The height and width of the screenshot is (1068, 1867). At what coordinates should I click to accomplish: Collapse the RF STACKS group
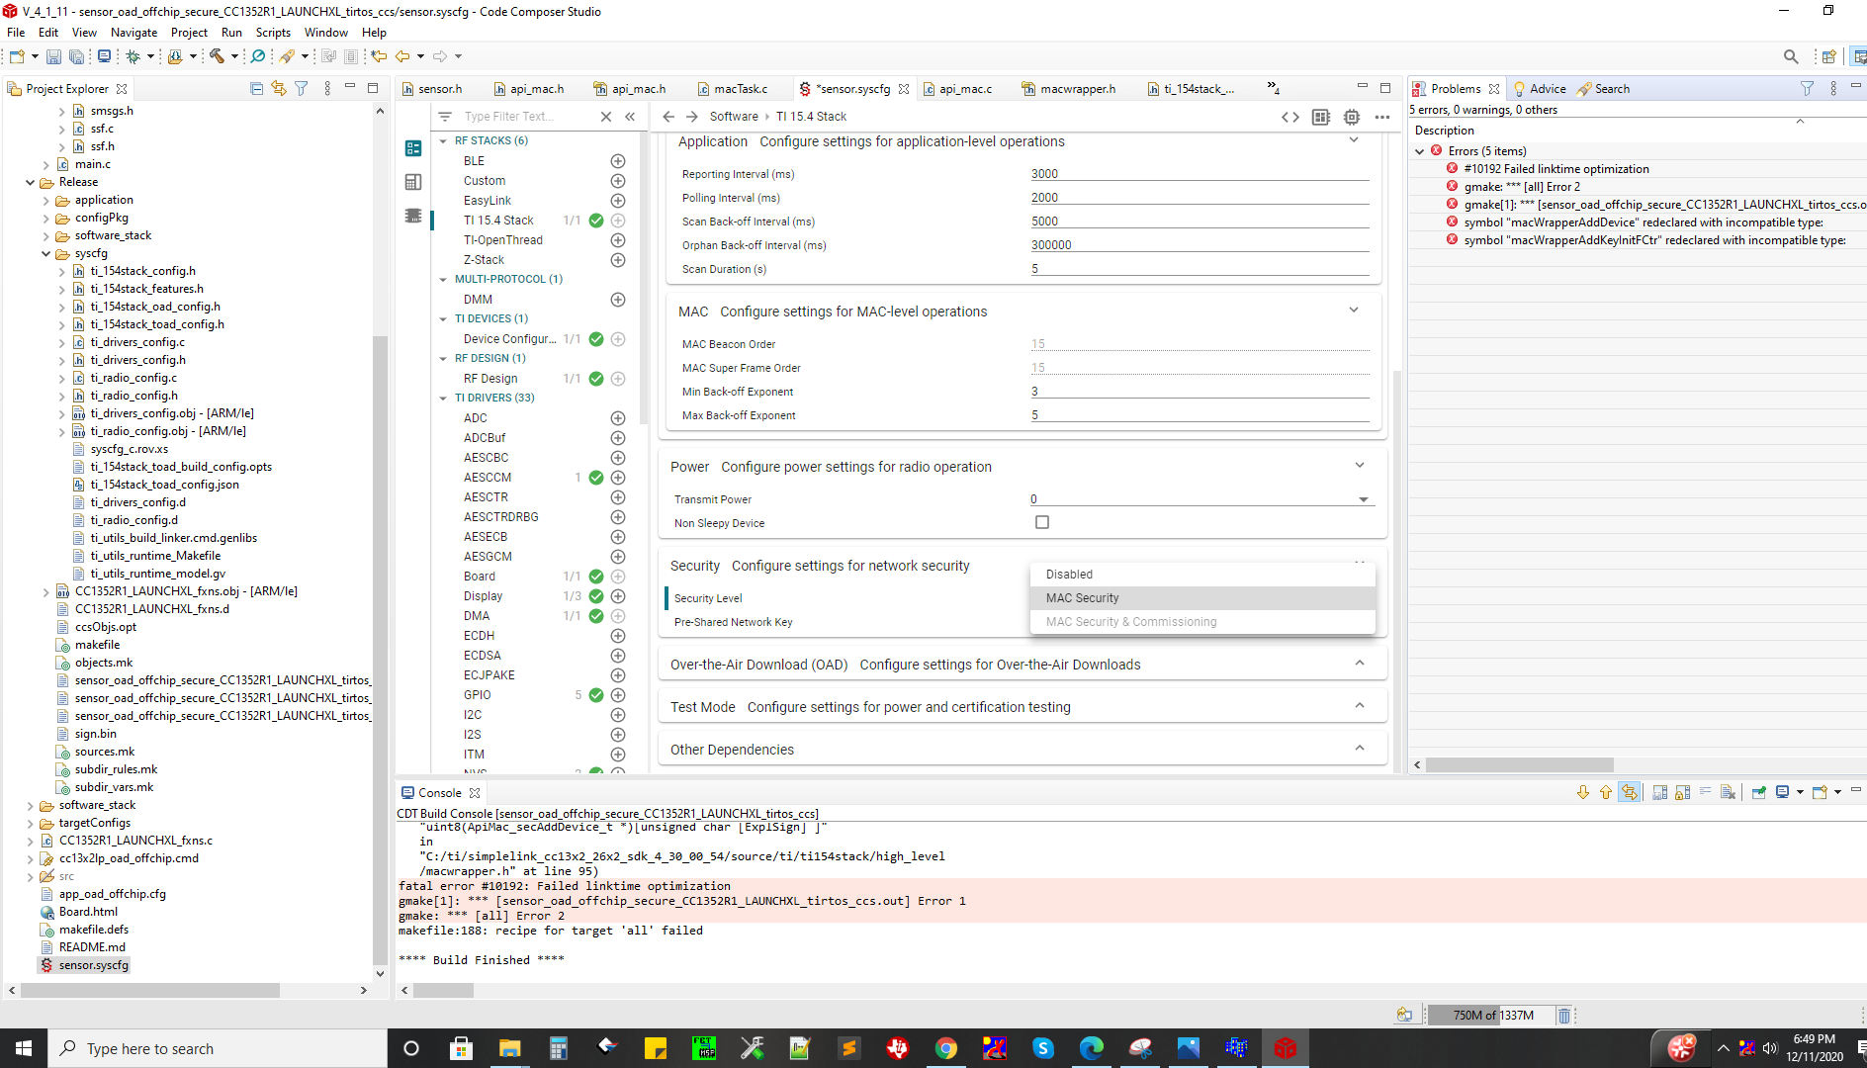coord(443,141)
